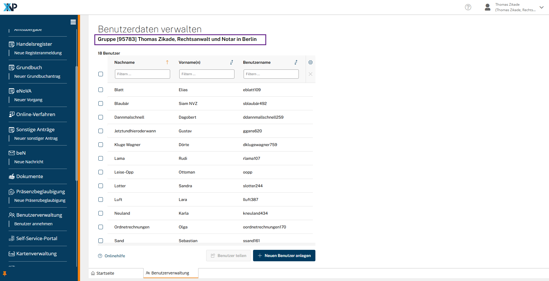Select the checkbox for user Blatt
The image size is (549, 281).
click(x=101, y=90)
